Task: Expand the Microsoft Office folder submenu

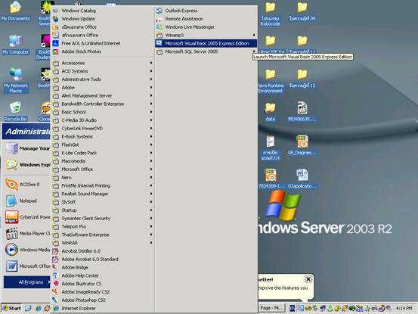Action: (103, 169)
